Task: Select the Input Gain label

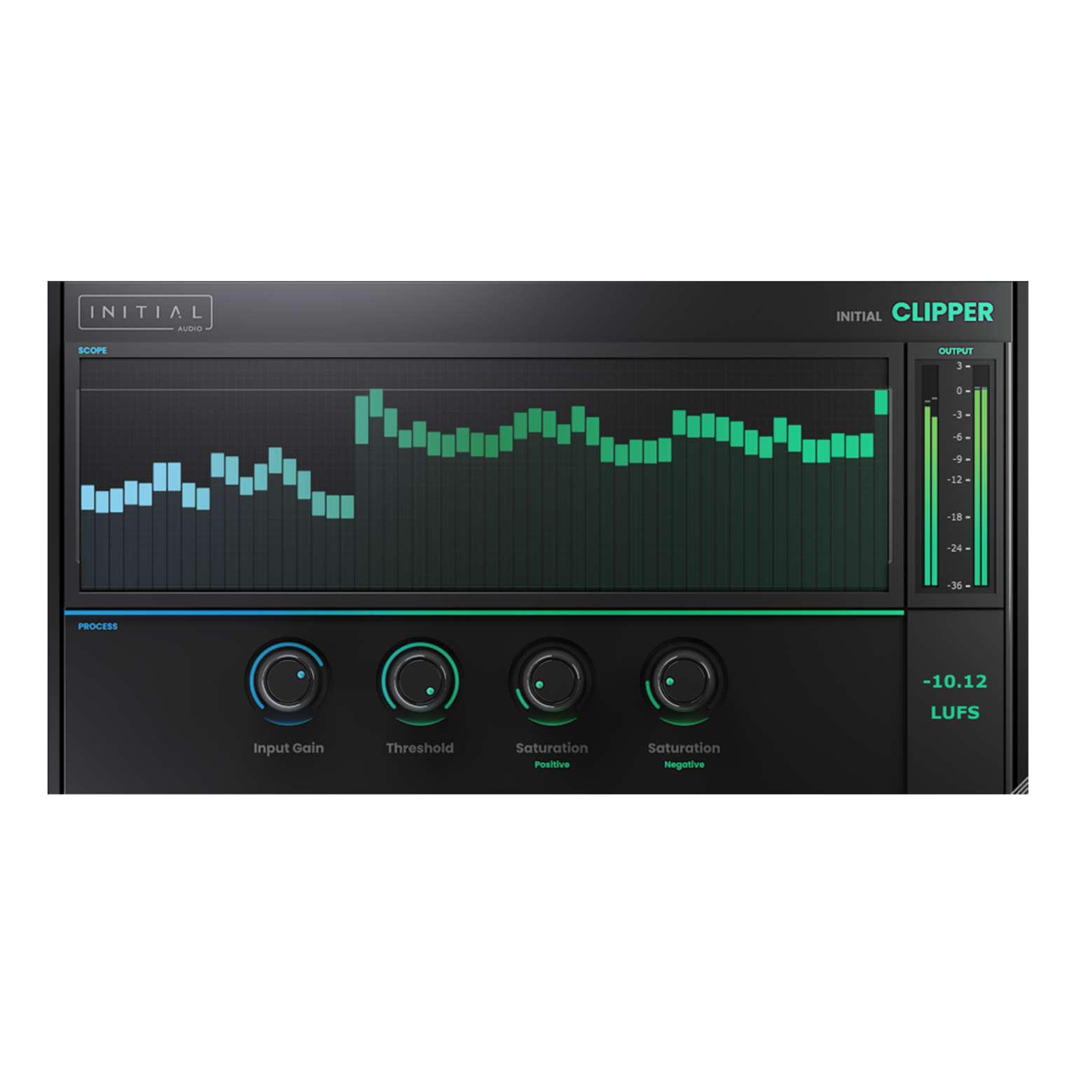Action: (288, 747)
